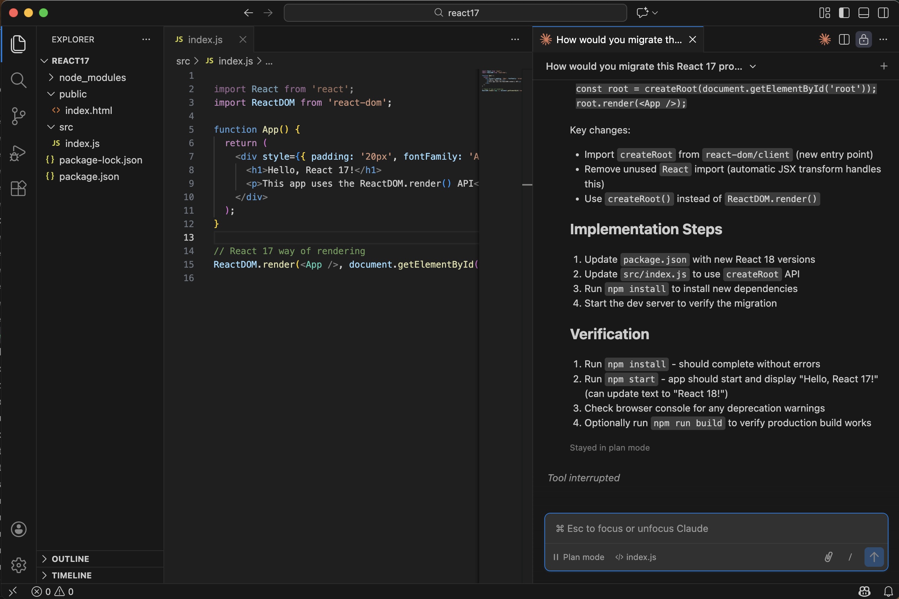Click the GitHub Copilot icon in the status bar
899x599 pixels.
(864, 591)
